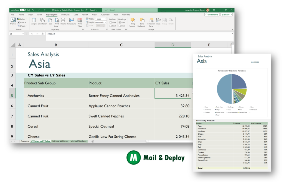The image size is (284, 182).
Task: Open the theme Effects dropdown
Action: 22,26
